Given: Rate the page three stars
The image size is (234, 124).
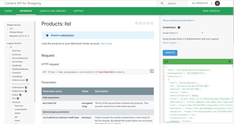Looking at the screenshot, I should (144, 23).
